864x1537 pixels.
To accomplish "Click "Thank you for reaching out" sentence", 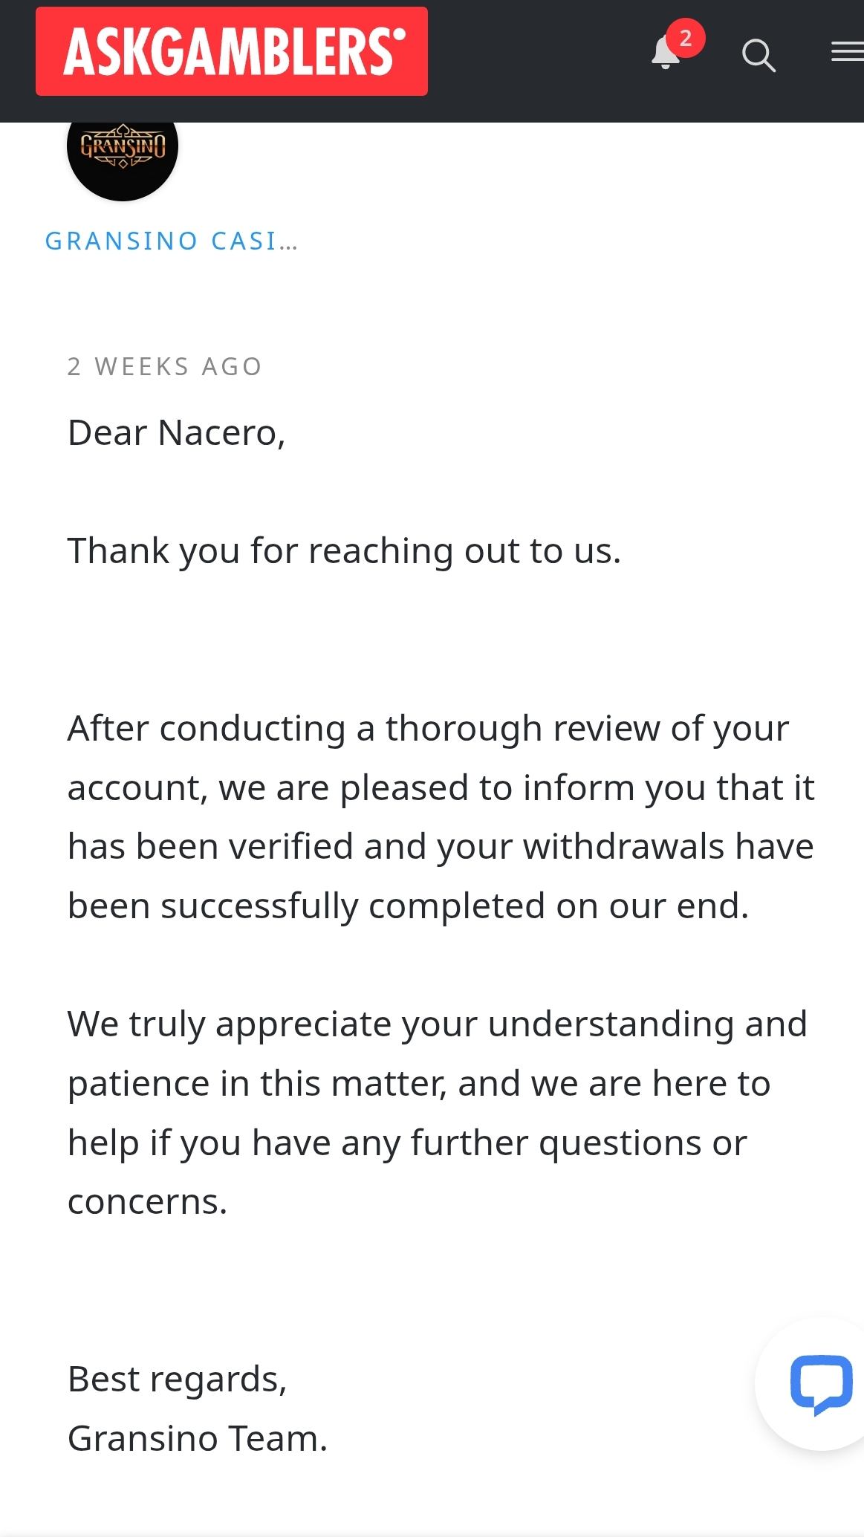I will coord(343,551).
